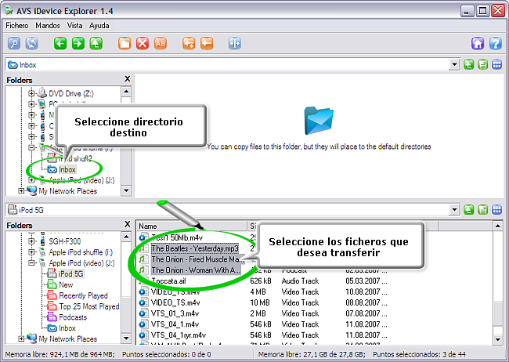The image size is (509, 362).
Task: Select Inbox in the bottom folder tree
Action: (x=67, y=328)
